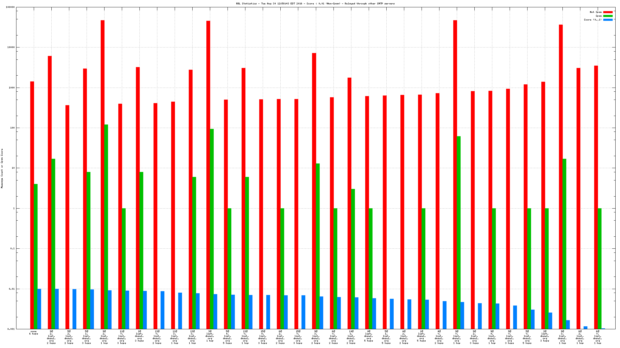
Task: Click the red Not Spam legend swatch
Action: pos(608,12)
